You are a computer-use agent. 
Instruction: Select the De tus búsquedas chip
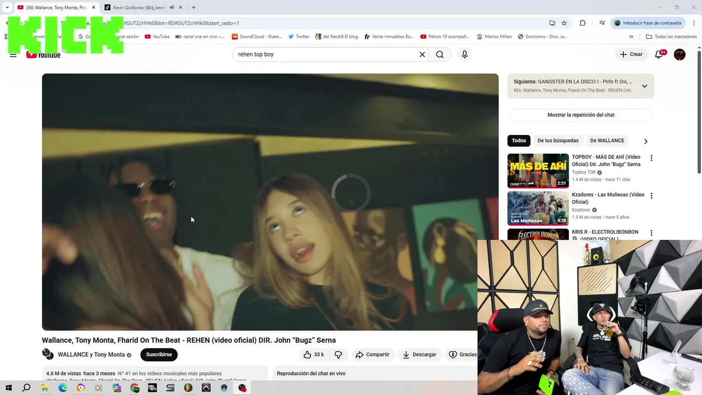coord(558,140)
